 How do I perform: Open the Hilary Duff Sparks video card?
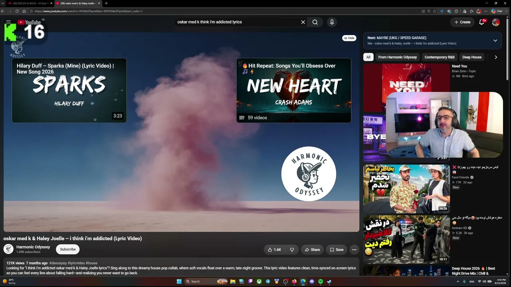[x=69, y=90]
